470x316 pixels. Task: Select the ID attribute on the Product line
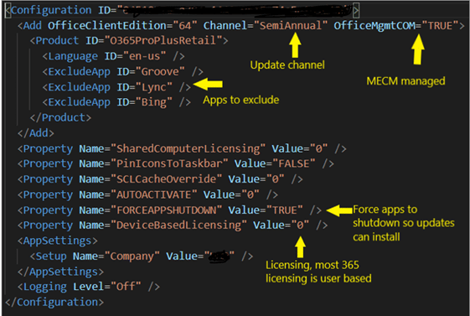point(91,41)
